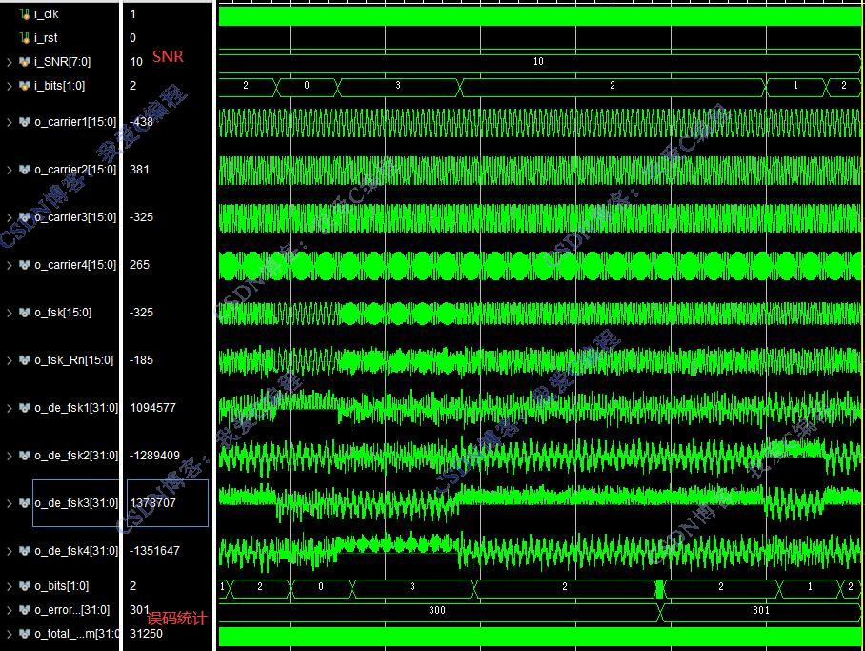This screenshot has height=651, width=865.
Task: Click the o_de_fsk4 bus icon
Action: click(24, 551)
